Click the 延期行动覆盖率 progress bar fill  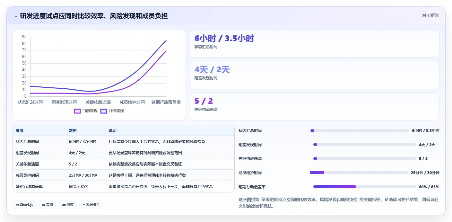click(x=335, y=187)
